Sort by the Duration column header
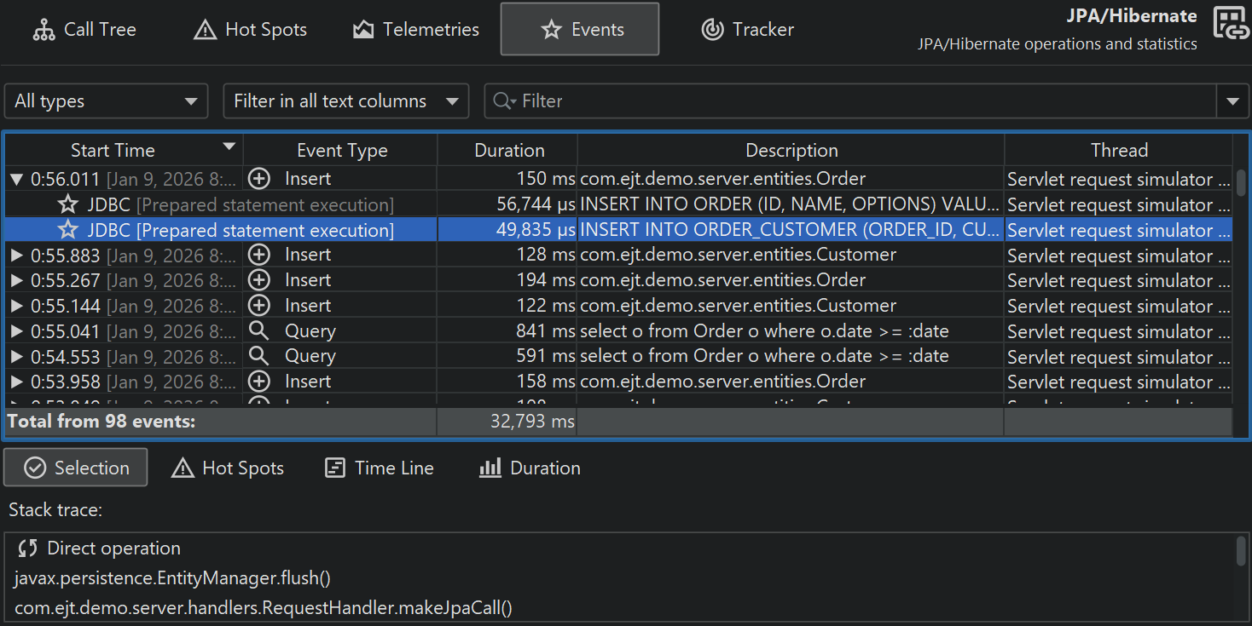This screenshot has width=1252, height=626. pyautogui.click(x=508, y=151)
